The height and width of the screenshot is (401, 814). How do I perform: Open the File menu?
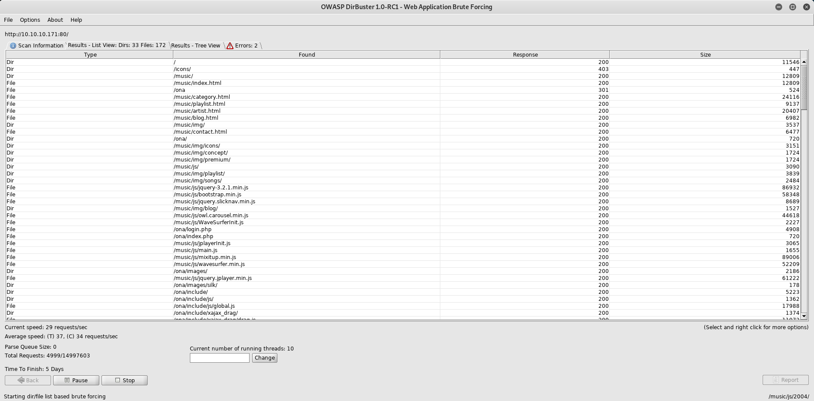(x=8, y=20)
